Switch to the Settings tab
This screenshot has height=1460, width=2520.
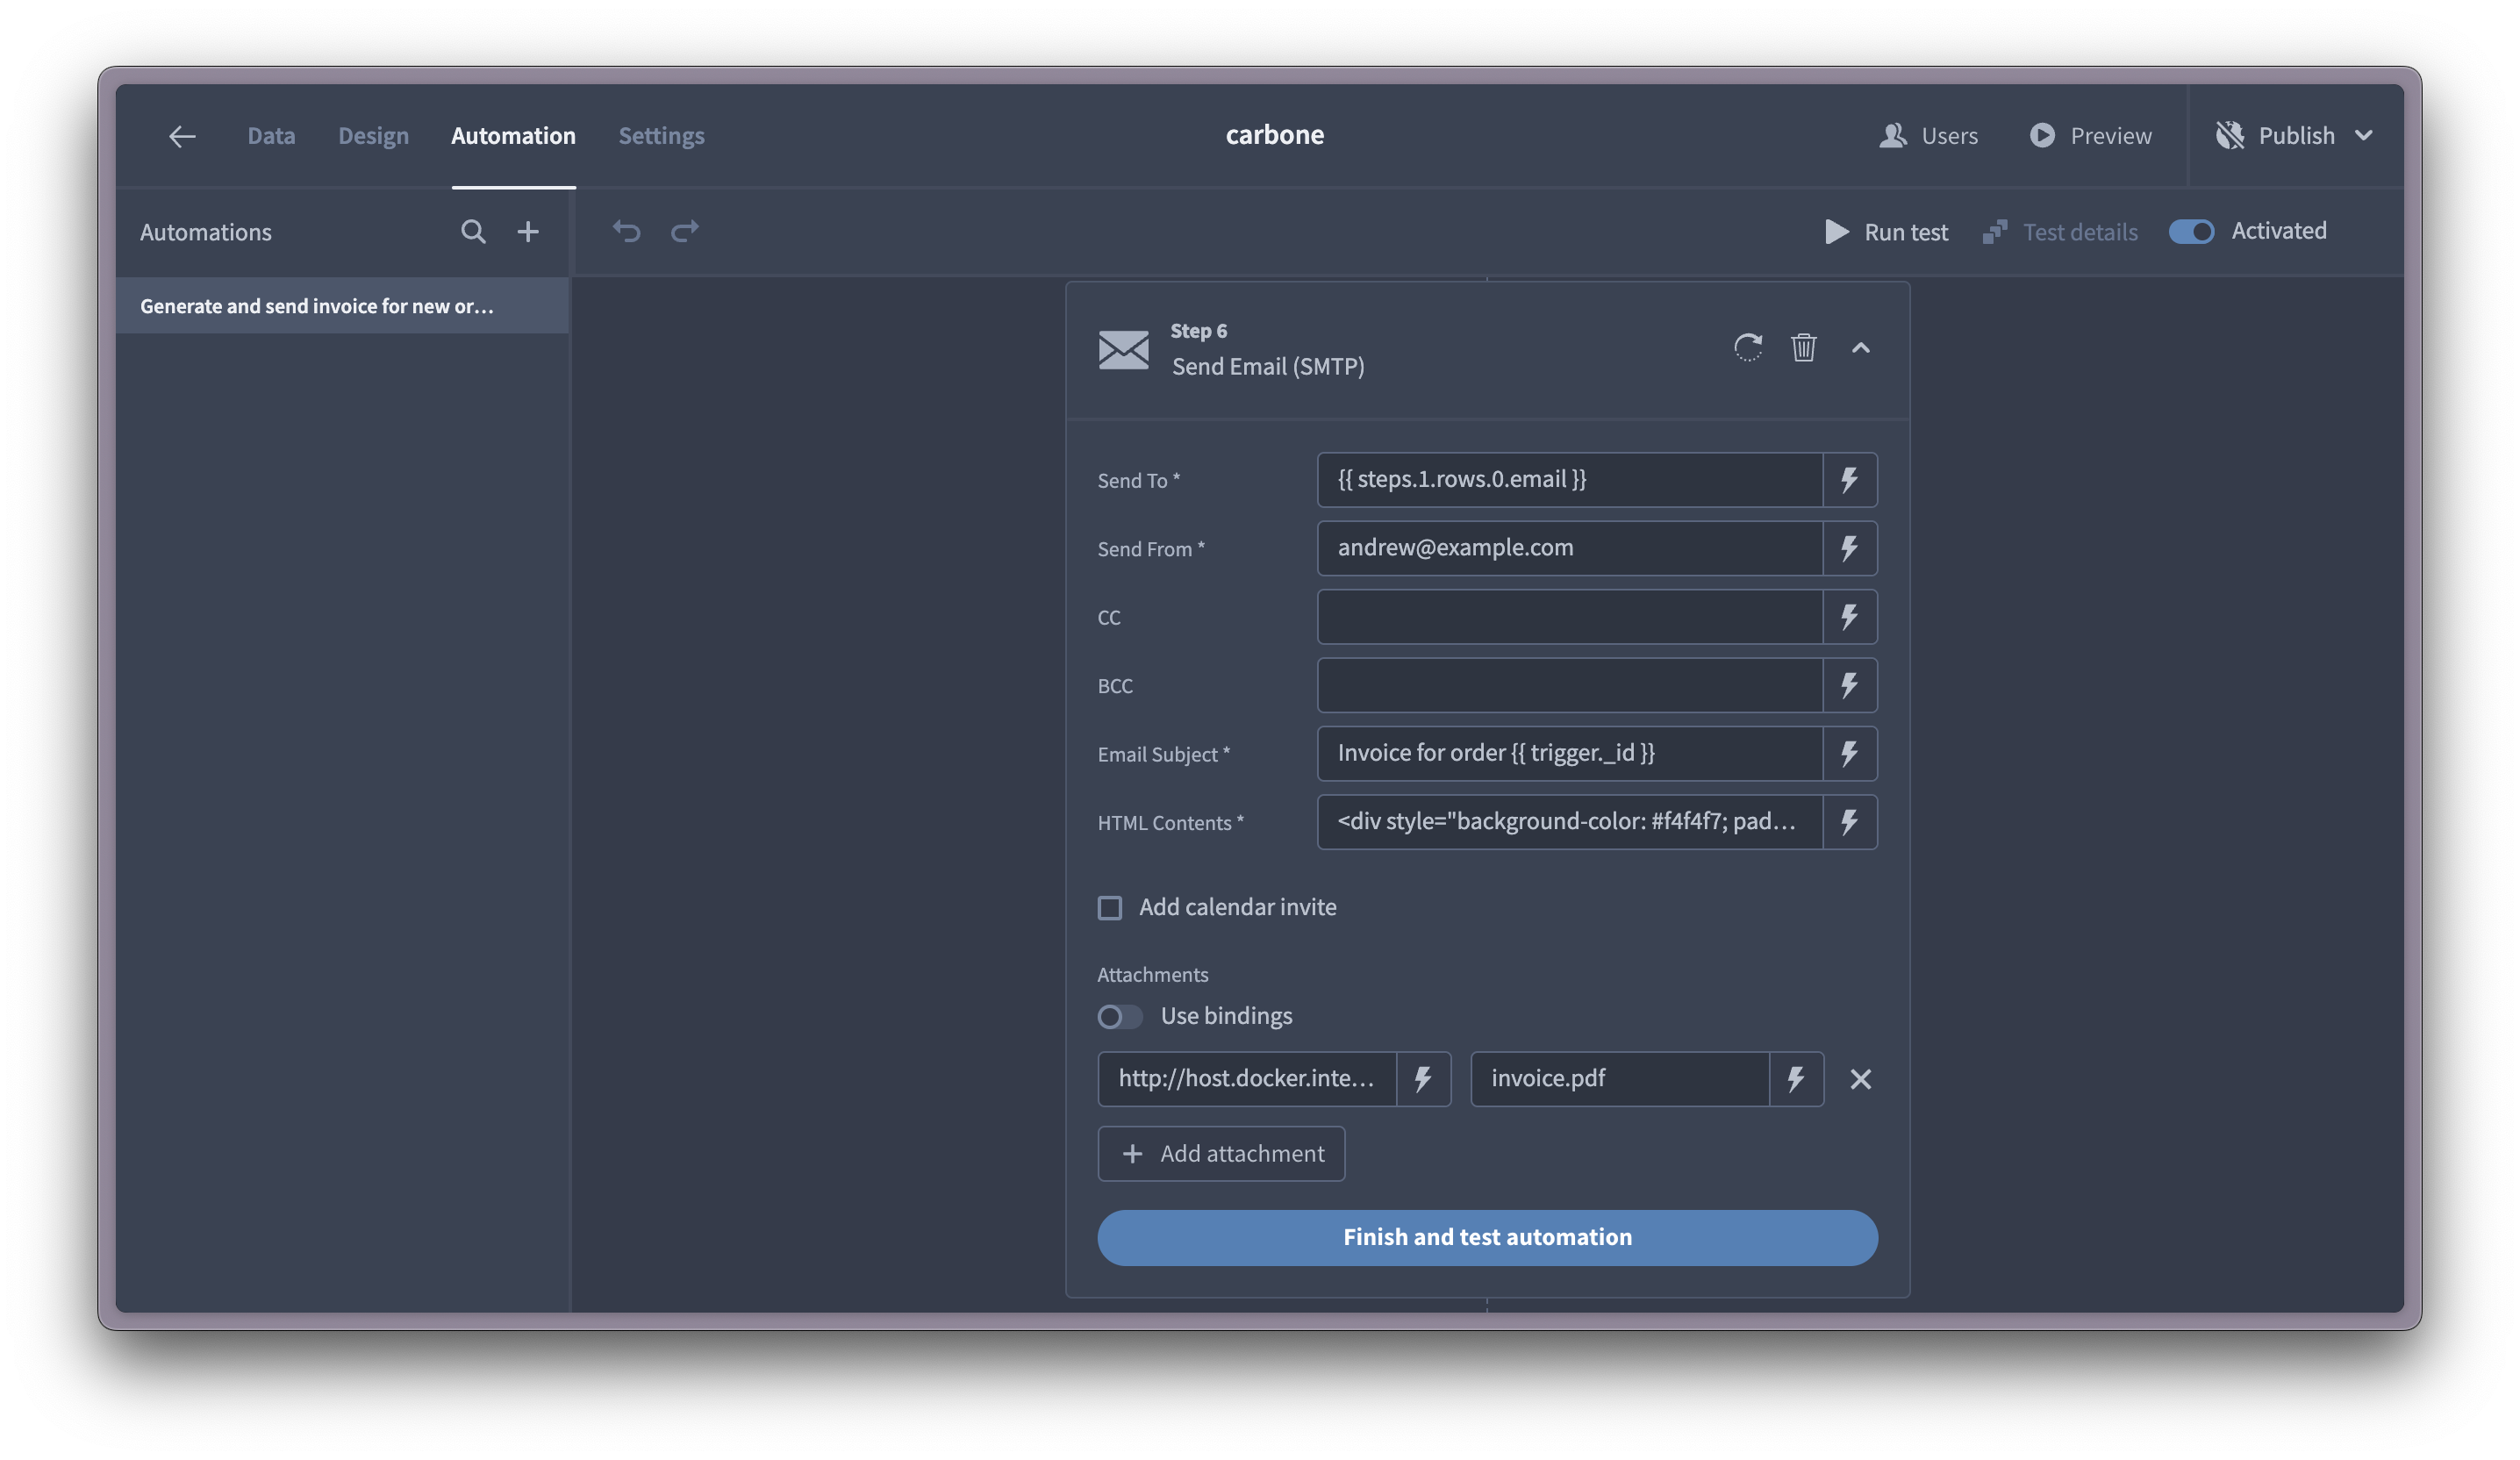[x=661, y=135]
